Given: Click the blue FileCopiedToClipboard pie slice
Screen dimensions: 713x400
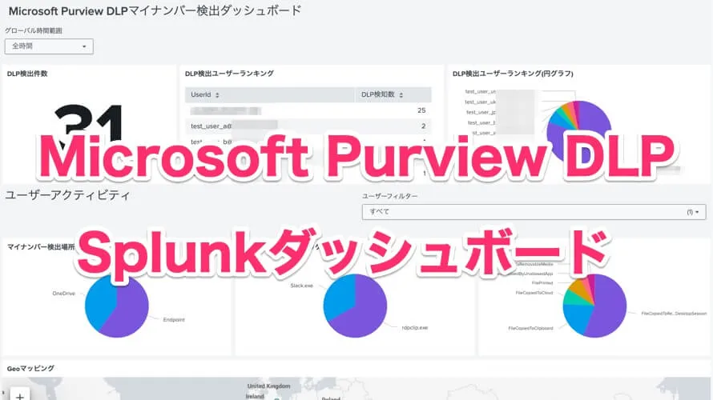Looking at the screenshot, I should [575, 318].
